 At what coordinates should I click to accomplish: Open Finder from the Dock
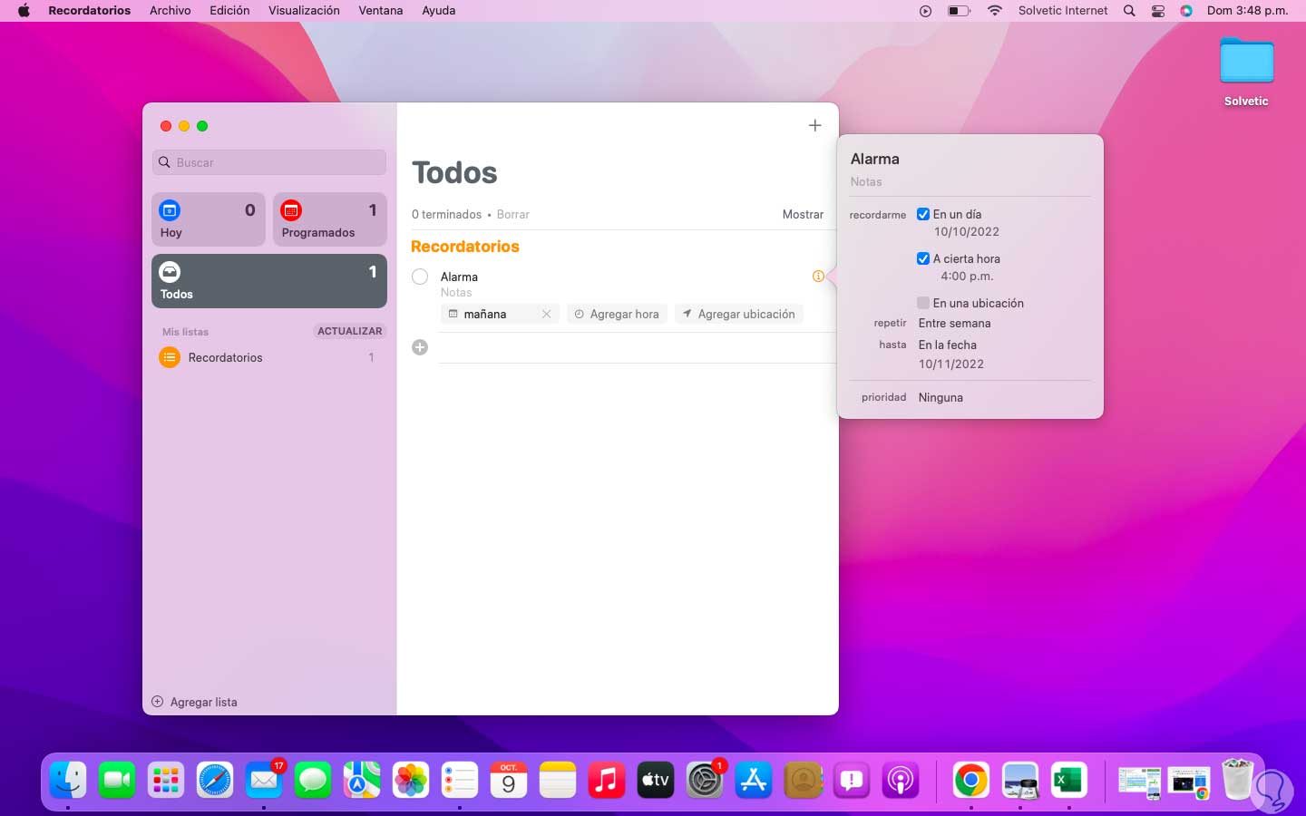pyautogui.click(x=68, y=780)
